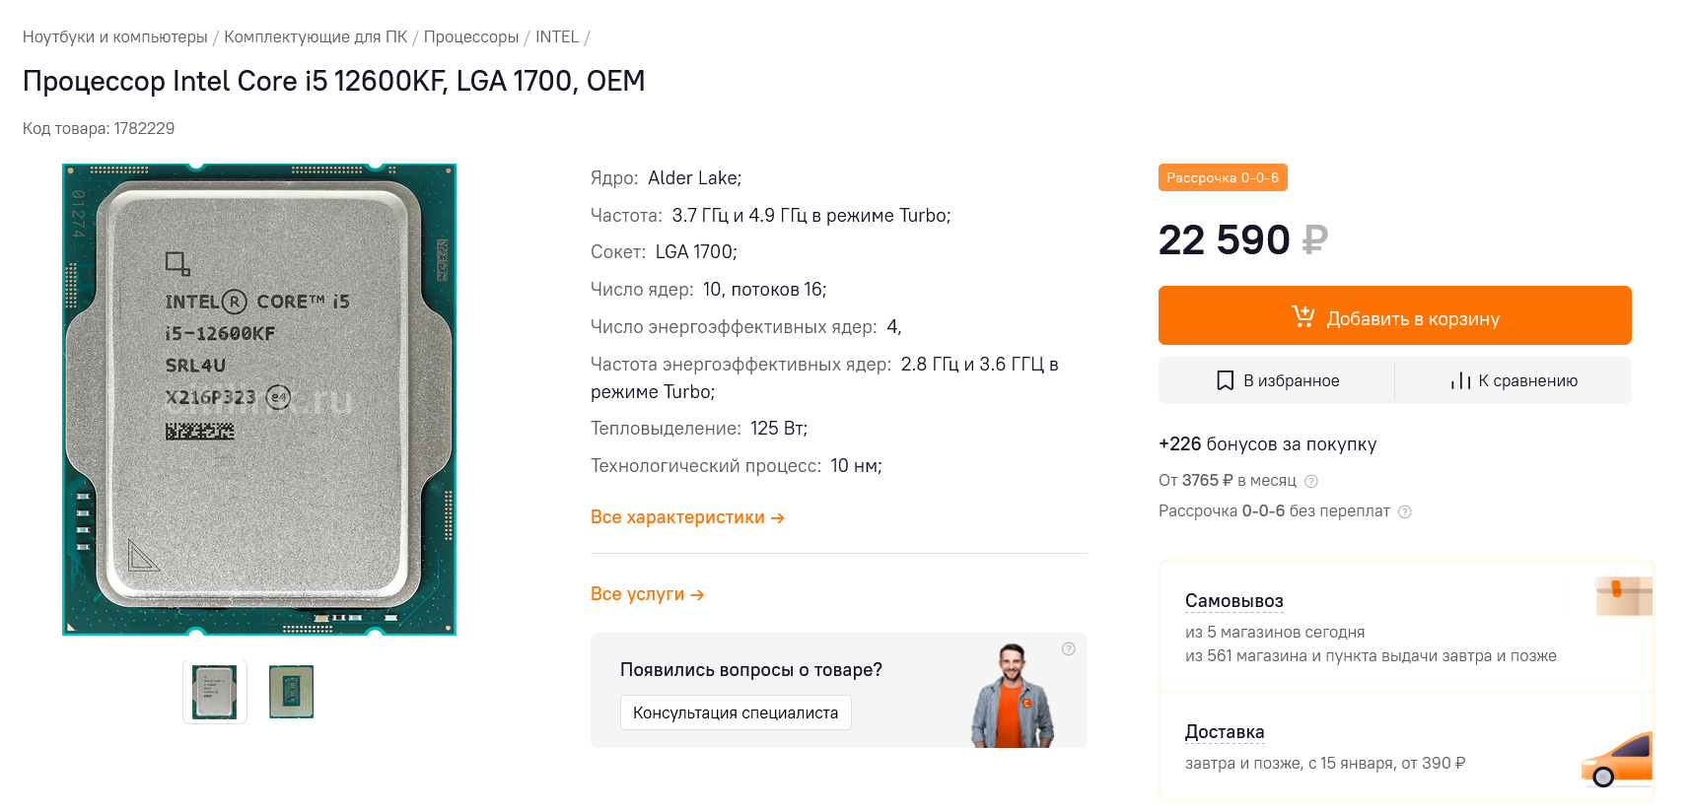Screen dimensions: 1689x812
Task: Add the processor to the cart
Action: tap(1394, 315)
